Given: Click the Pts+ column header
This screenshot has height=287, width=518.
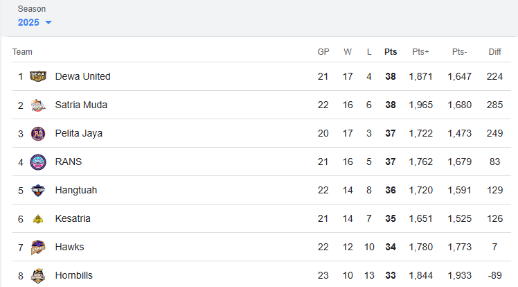Looking at the screenshot, I should pos(420,52).
